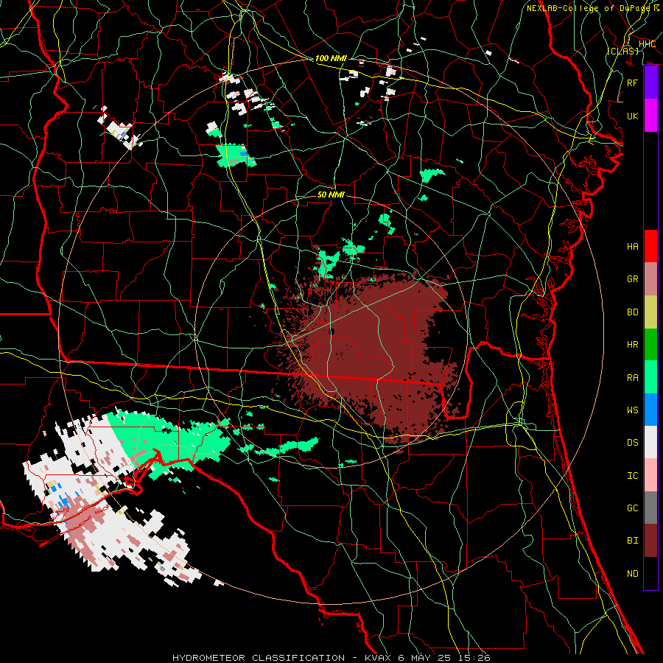Click the HA red legend swatch
663x663 pixels.
click(650, 246)
